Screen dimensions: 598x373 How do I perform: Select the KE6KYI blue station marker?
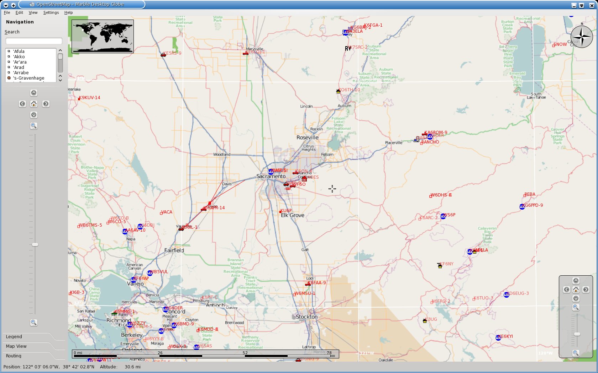498,338
